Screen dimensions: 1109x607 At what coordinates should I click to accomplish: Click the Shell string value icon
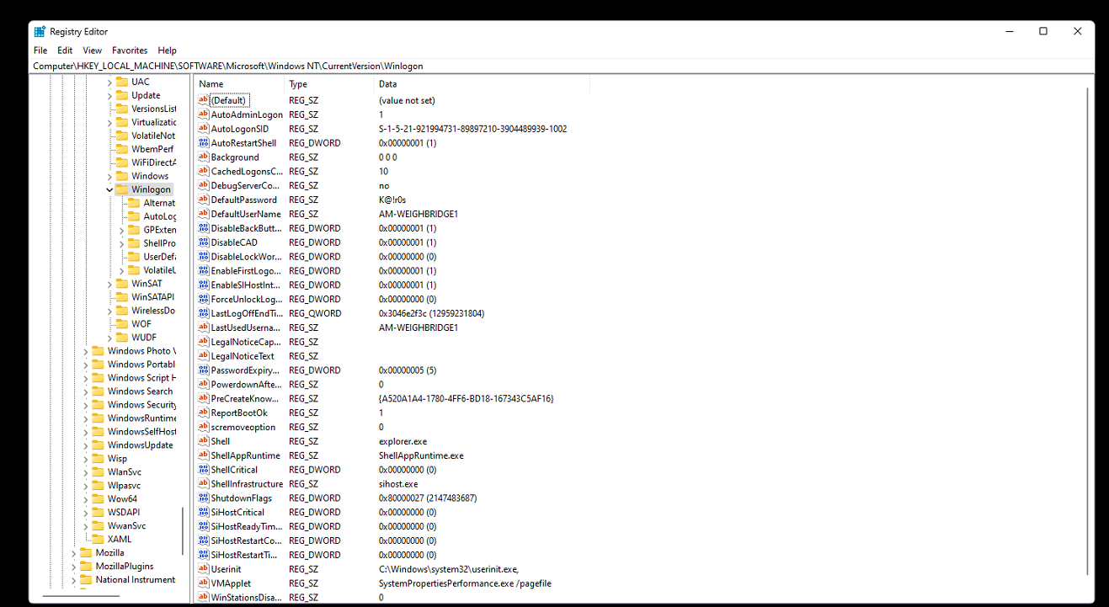tap(203, 441)
